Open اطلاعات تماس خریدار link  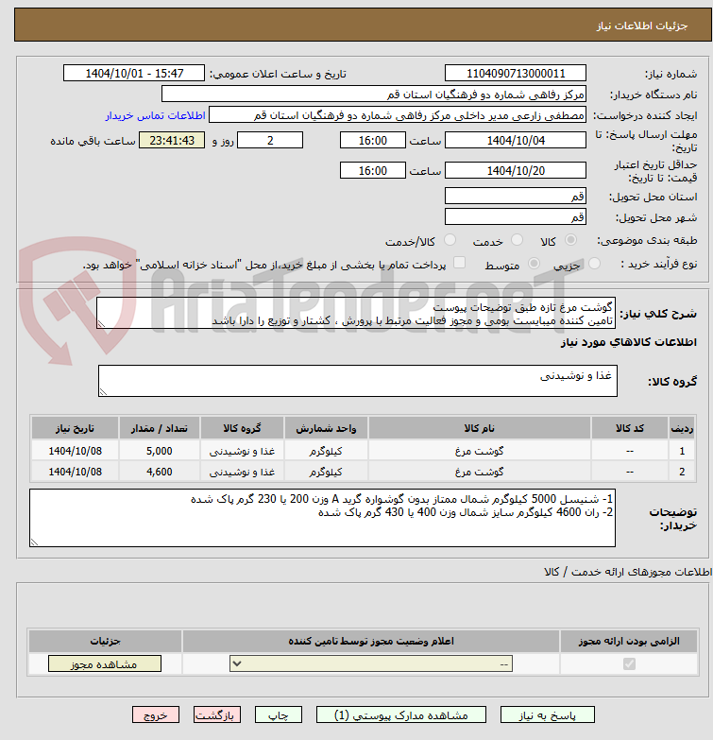[x=155, y=115]
